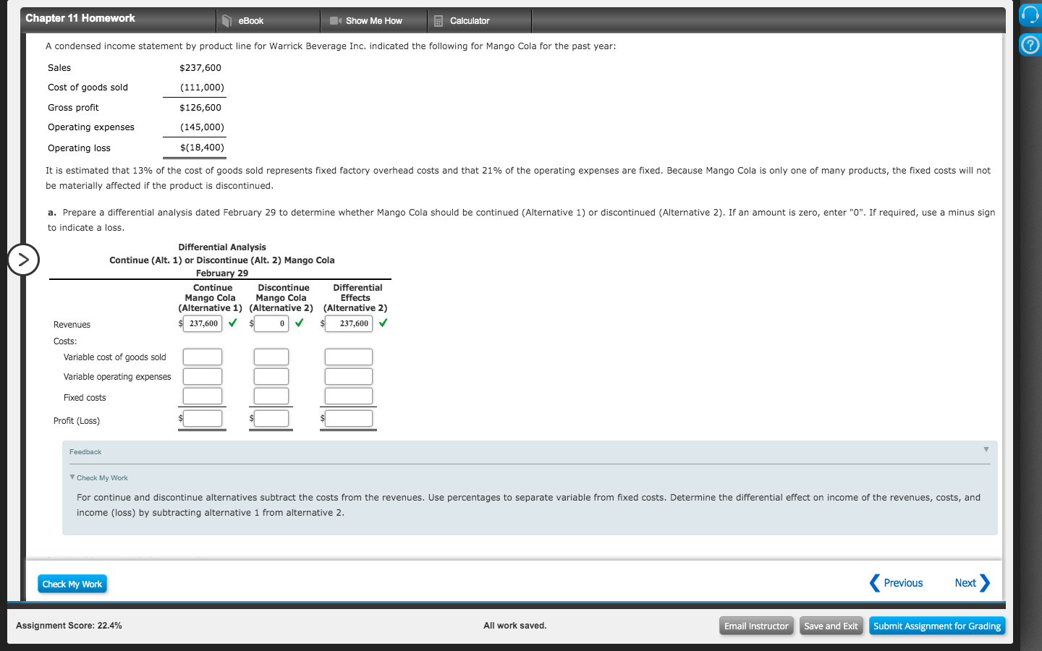Click Profit (Loss) Continue field

click(203, 418)
